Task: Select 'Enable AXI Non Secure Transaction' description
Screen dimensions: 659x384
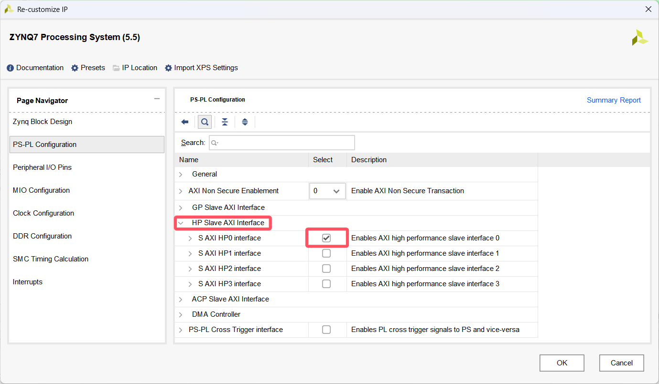Action: tap(408, 191)
